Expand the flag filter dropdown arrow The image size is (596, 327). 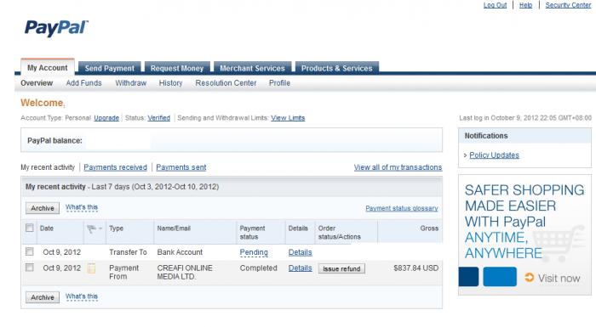[100, 228]
